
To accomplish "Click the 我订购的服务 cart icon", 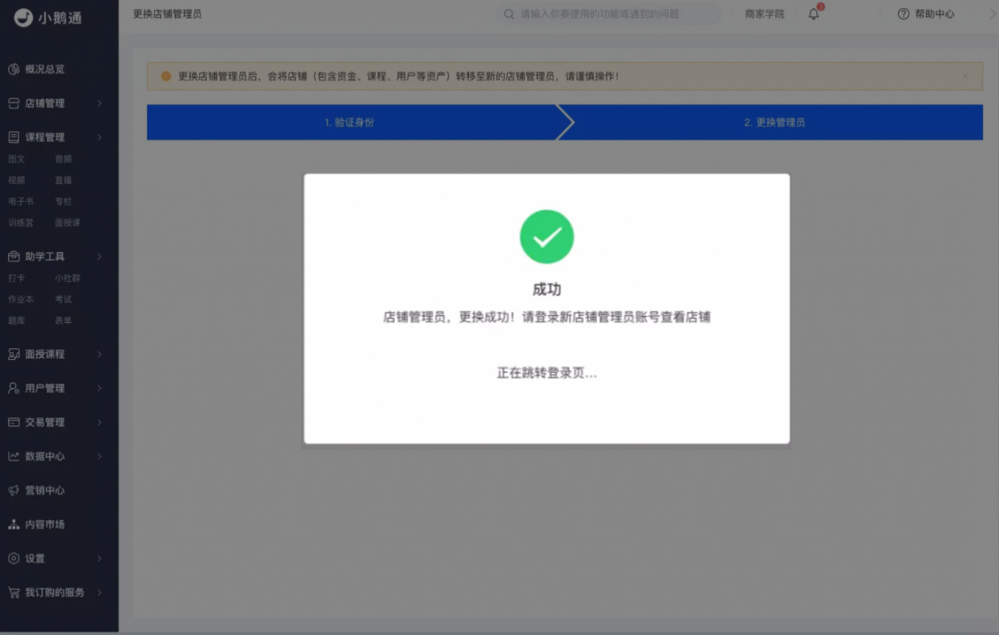I will tap(13, 593).
